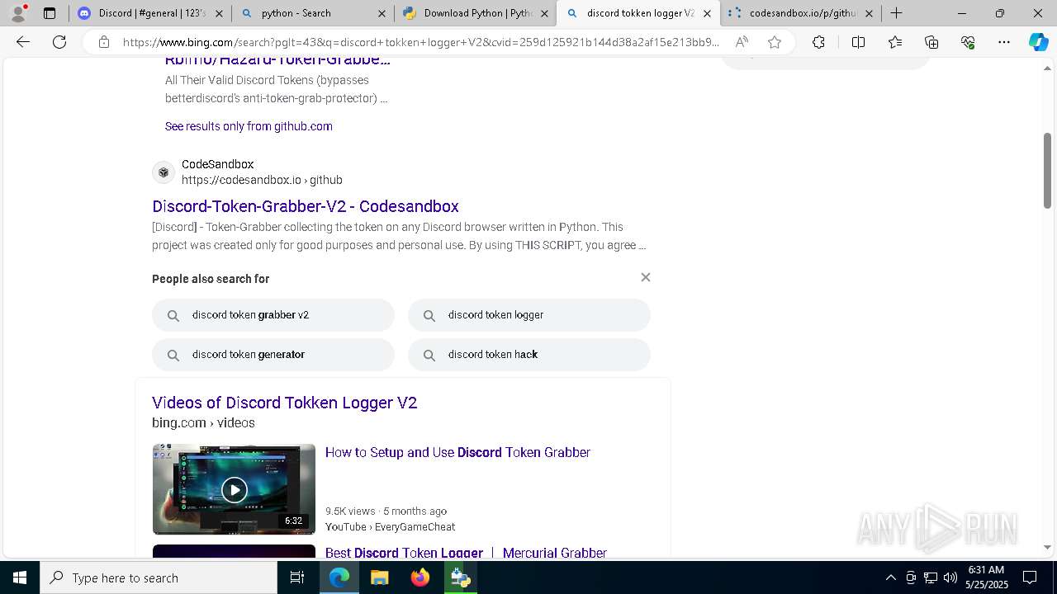Open Browser essentials heart icon

click(968, 42)
